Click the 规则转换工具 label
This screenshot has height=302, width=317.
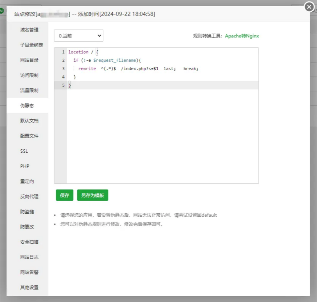pyautogui.click(x=208, y=36)
